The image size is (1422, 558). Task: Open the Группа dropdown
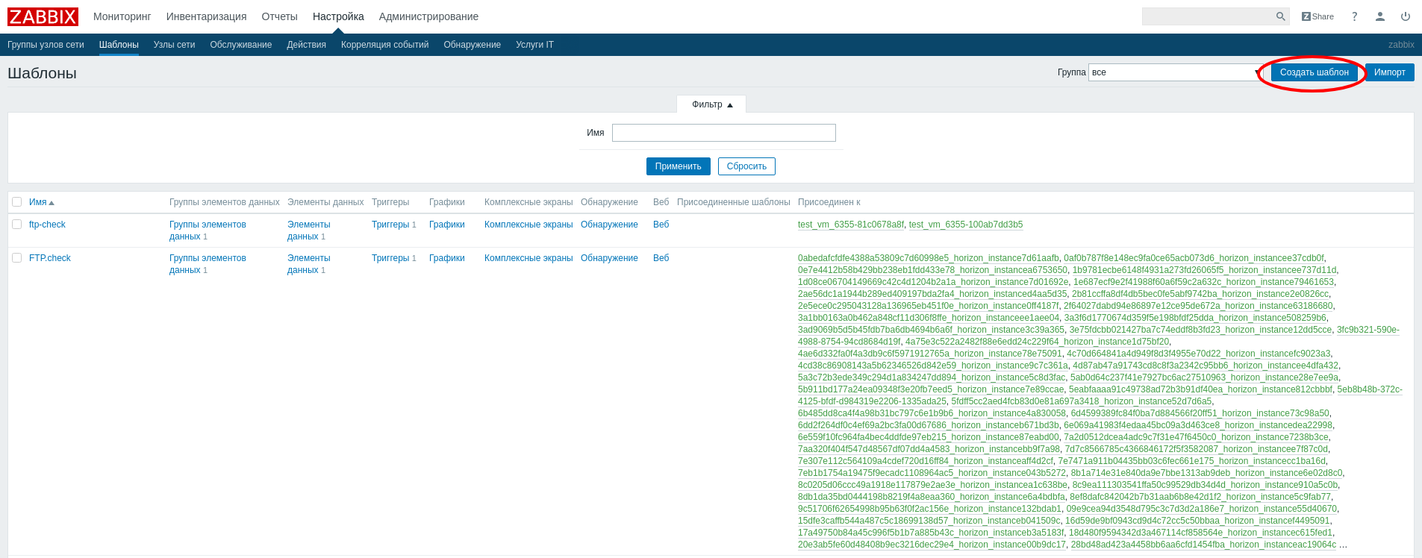click(x=1174, y=72)
